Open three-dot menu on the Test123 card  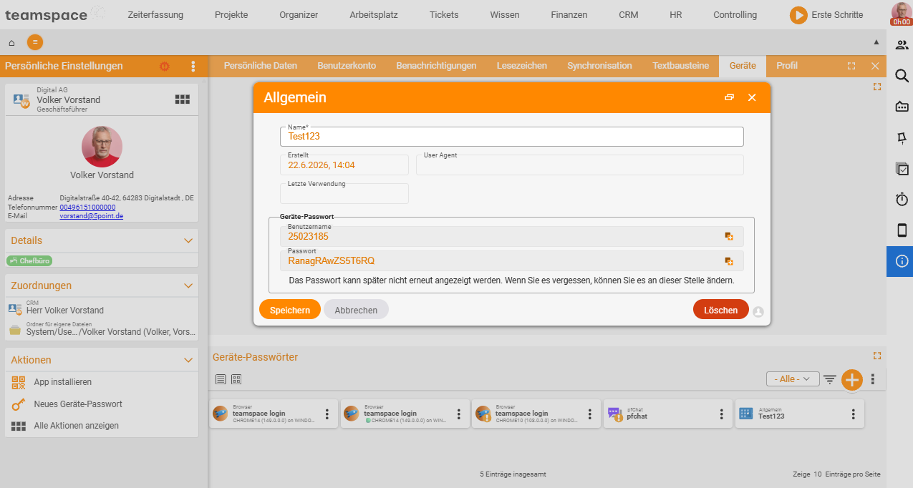(x=853, y=414)
